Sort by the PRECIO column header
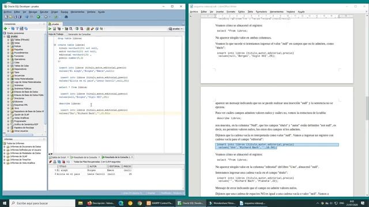Viewport: 369px width, 207px height. point(127,166)
